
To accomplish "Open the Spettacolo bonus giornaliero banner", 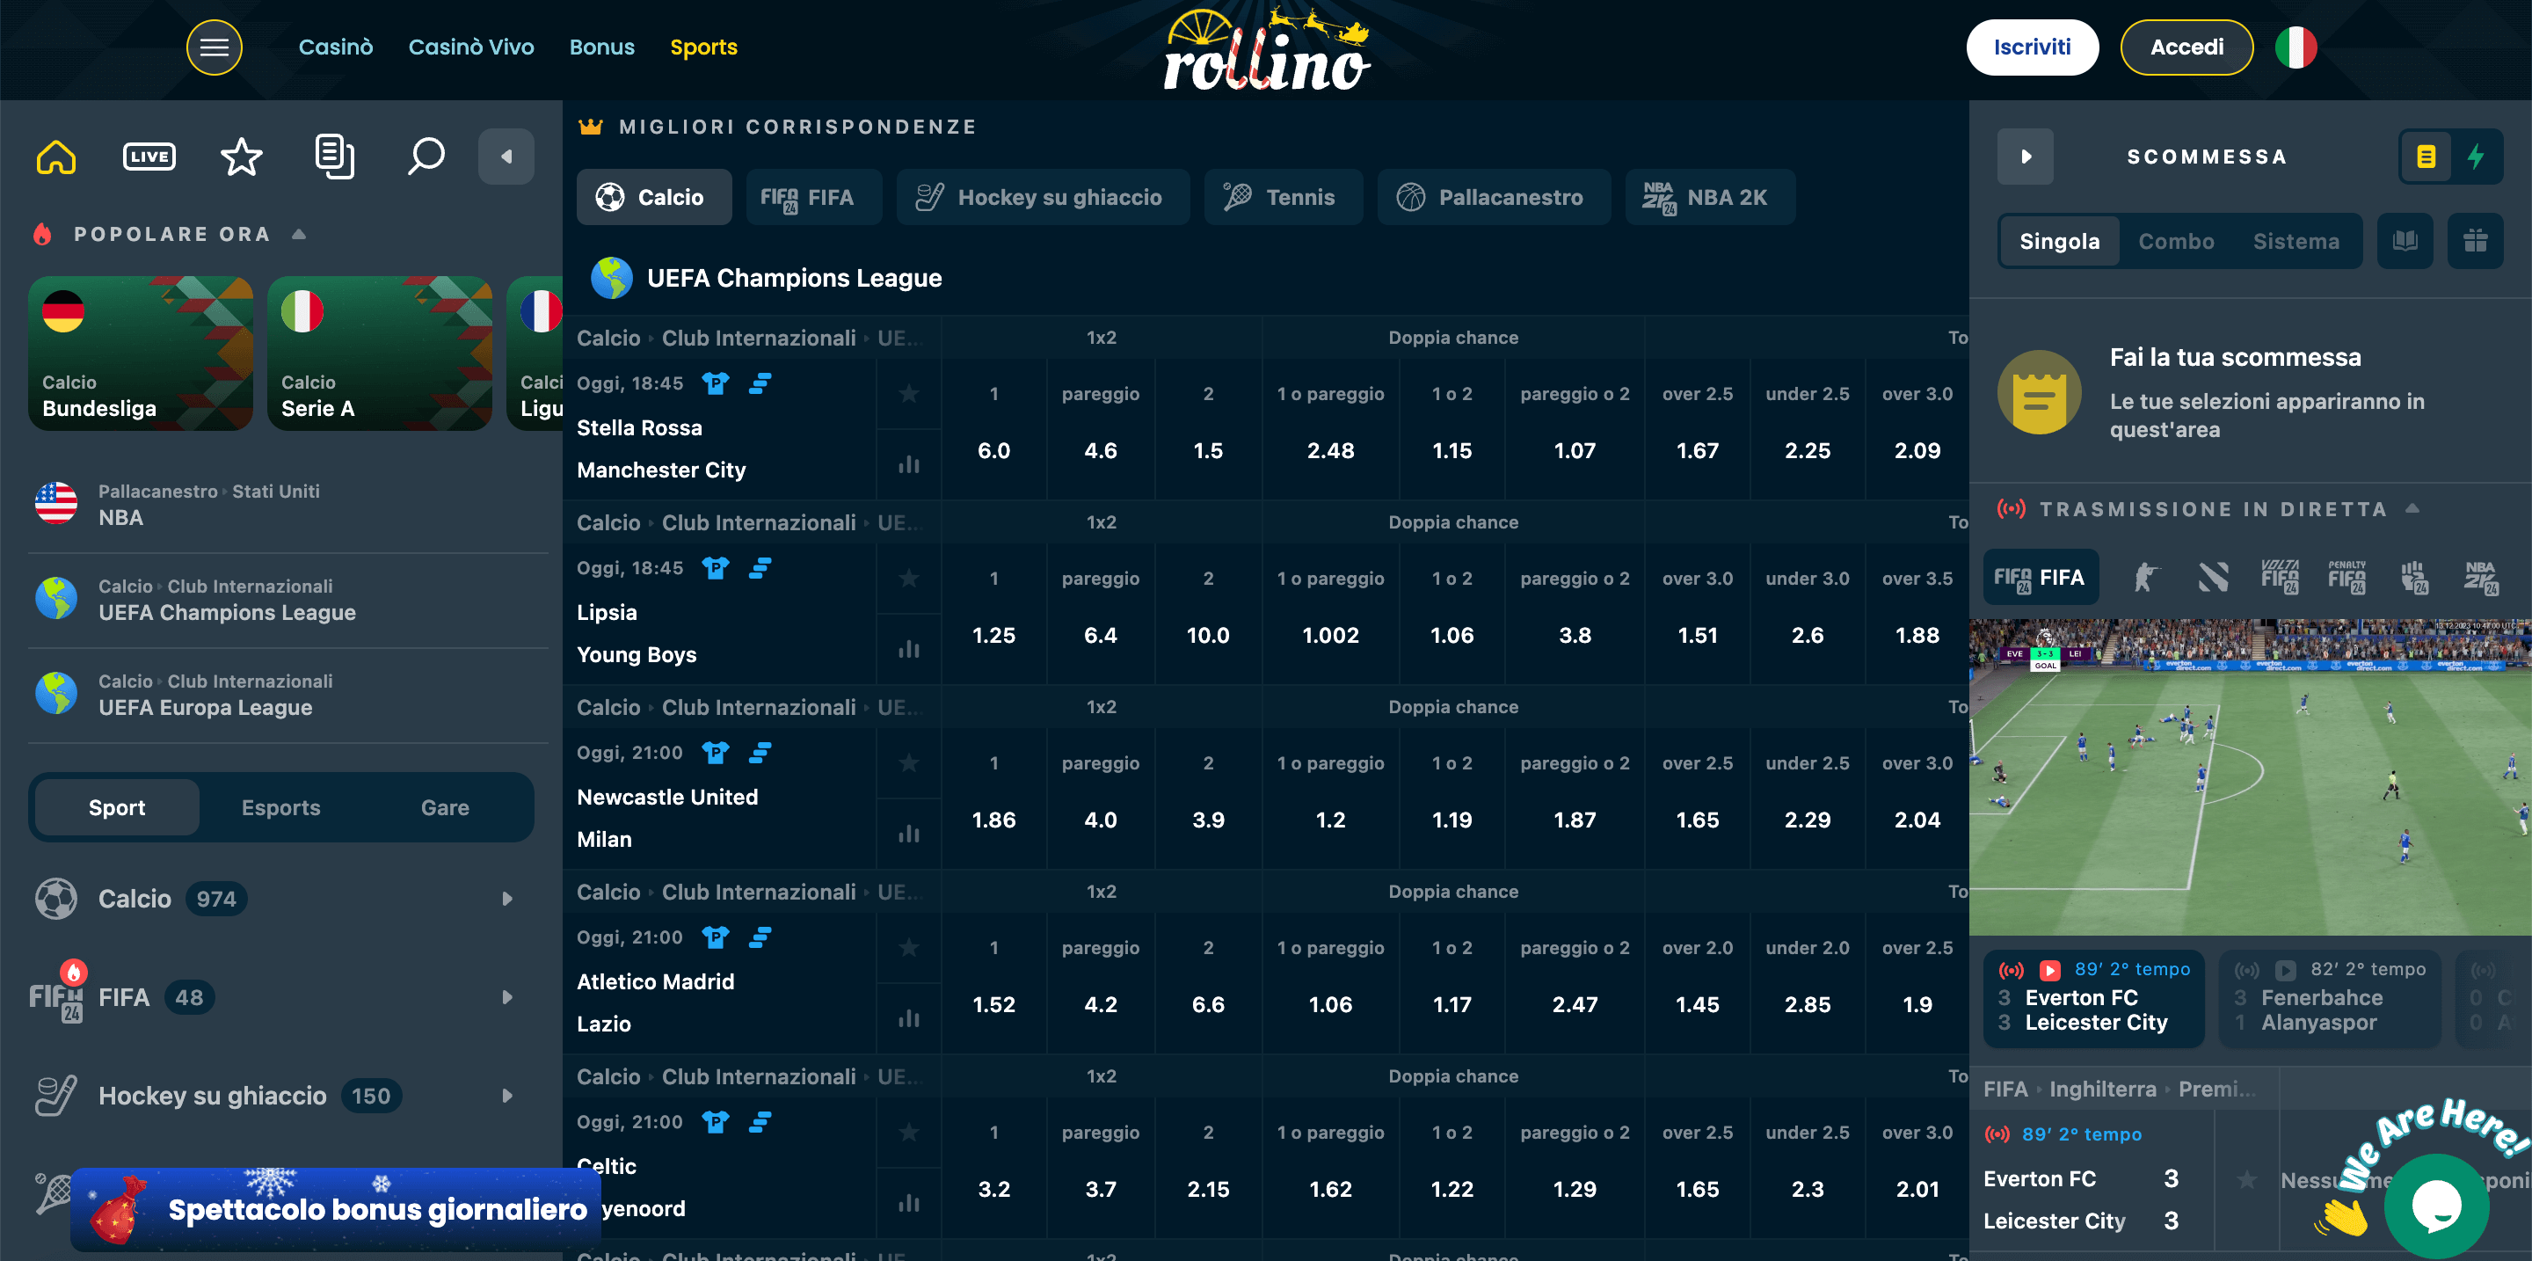I will pyautogui.click(x=334, y=1209).
